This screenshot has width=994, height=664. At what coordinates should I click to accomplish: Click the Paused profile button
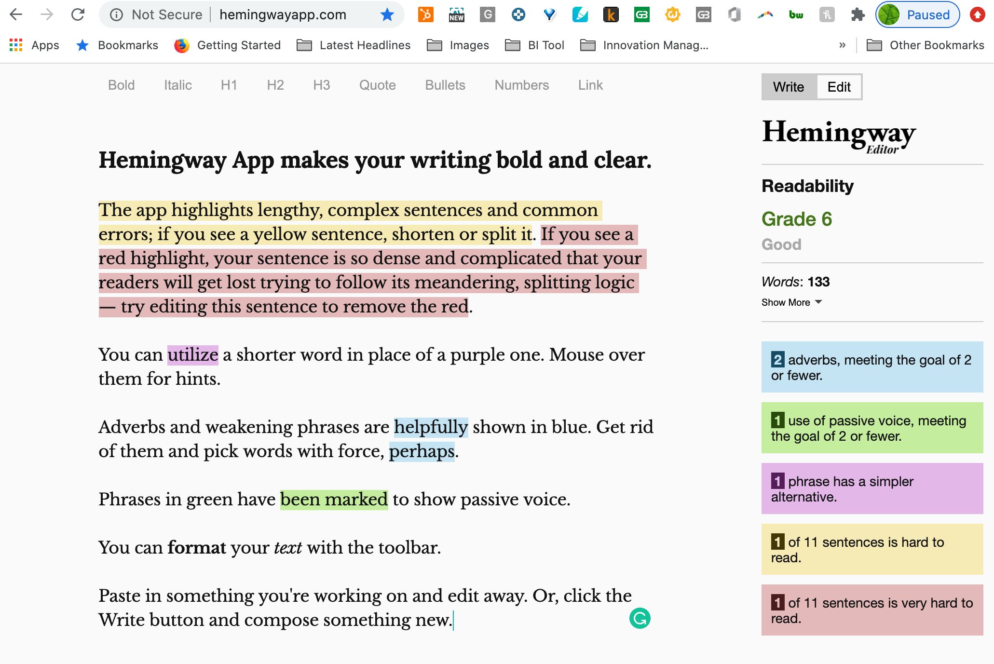[x=917, y=15]
